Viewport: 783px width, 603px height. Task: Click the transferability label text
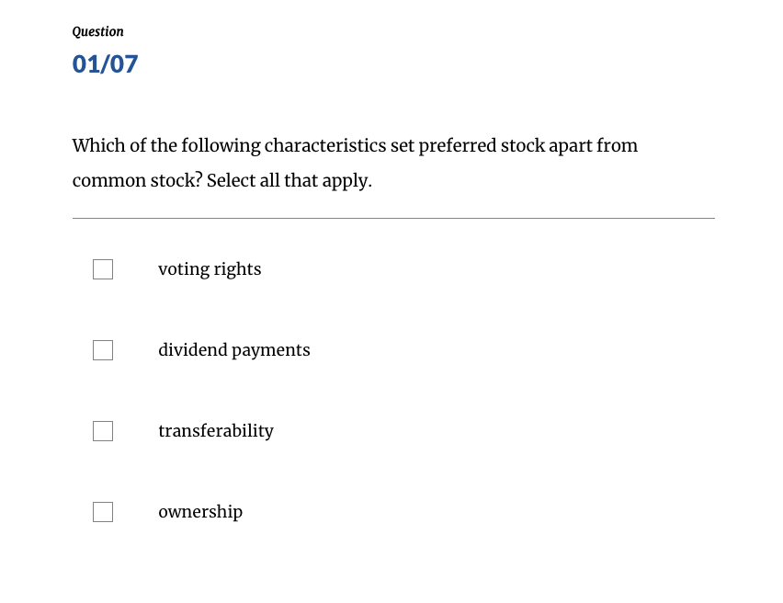216,430
